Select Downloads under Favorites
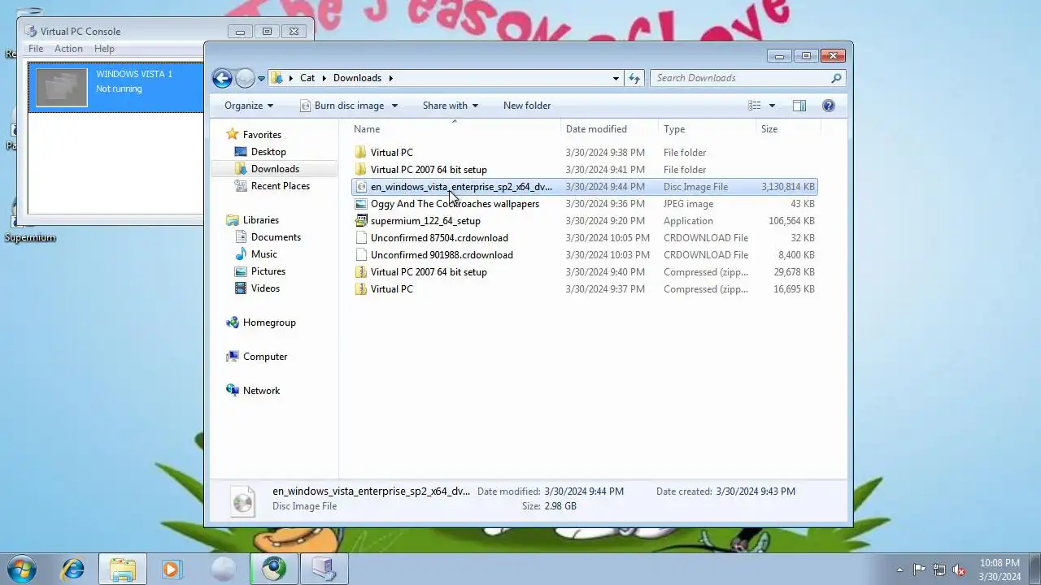The width and height of the screenshot is (1041, 585). (x=275, y=169)
